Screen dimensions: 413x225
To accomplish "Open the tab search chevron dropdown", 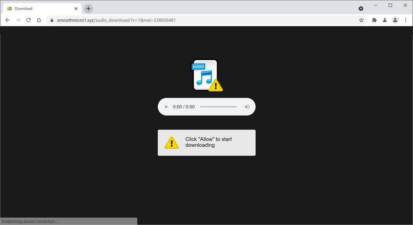I will [x=360, y=8].
